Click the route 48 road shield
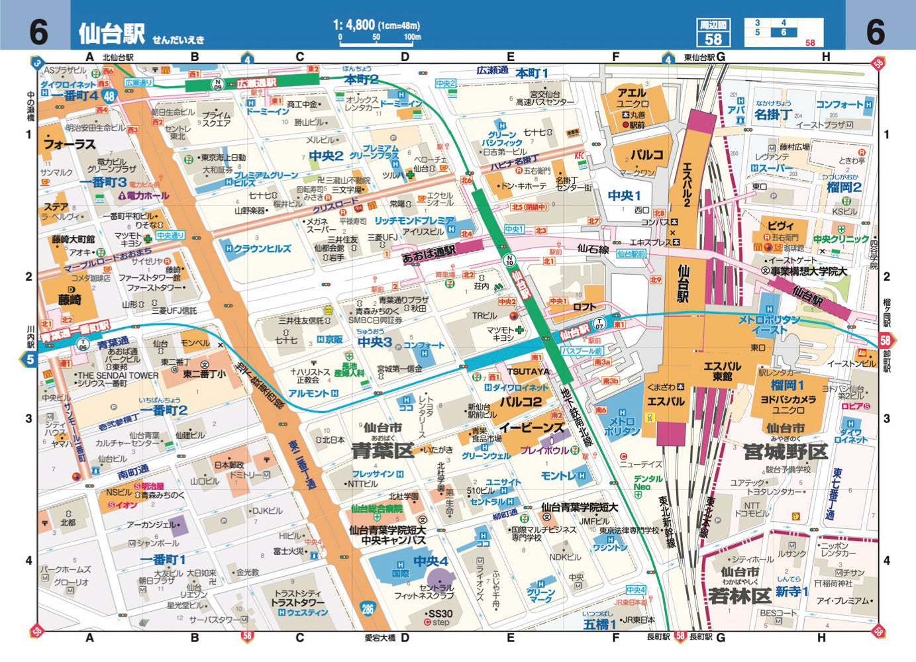 click(109, 97)
